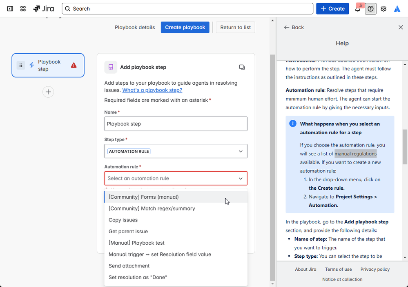Open About Jira link
The image size is (408, 287).
305,269
